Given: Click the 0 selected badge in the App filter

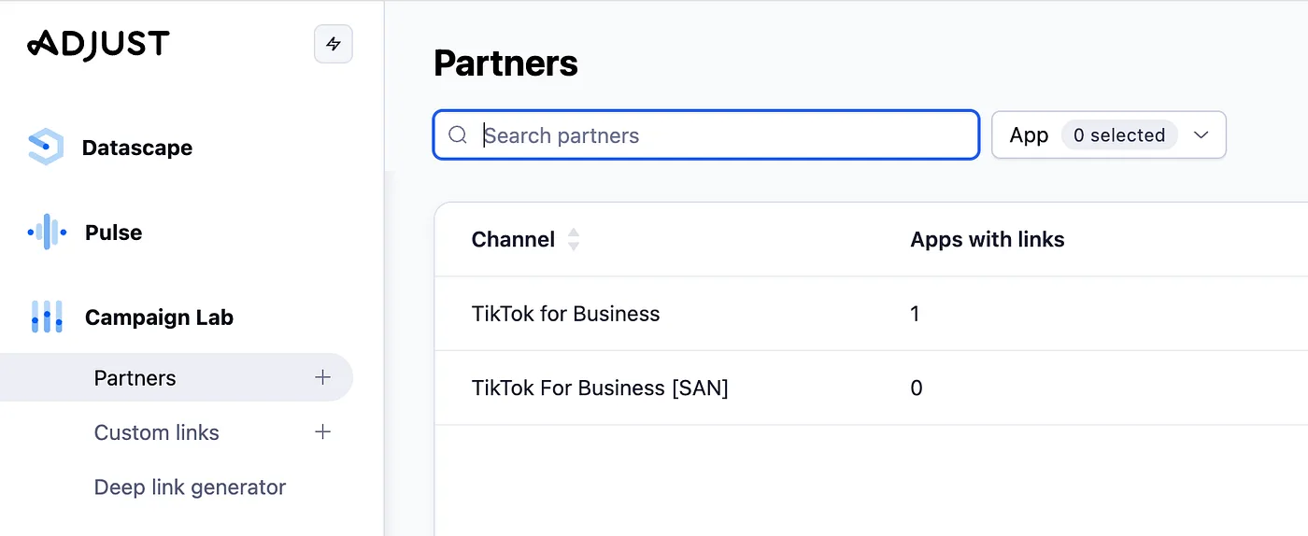Looking at the screenshot, I should pyautogui.click(x=1119, y=135).
